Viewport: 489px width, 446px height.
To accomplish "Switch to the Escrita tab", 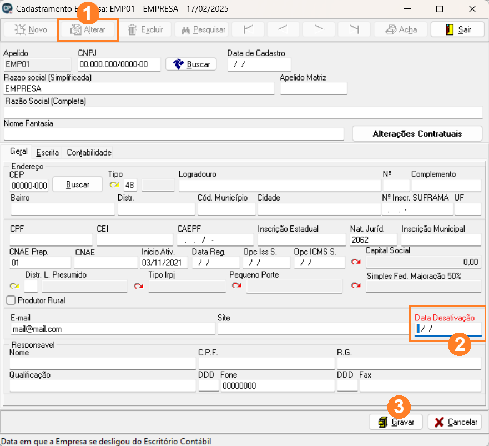I will point(47,152).
